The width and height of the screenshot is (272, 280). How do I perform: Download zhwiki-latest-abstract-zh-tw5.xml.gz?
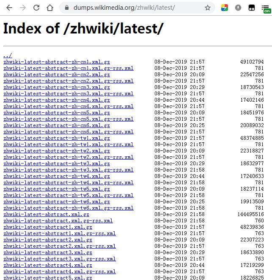coord(57,189)
